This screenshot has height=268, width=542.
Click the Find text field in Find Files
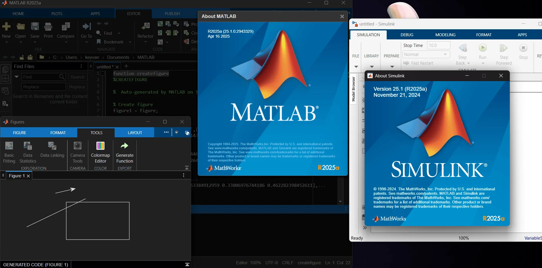pyautogui.click(x=44, y=77)
